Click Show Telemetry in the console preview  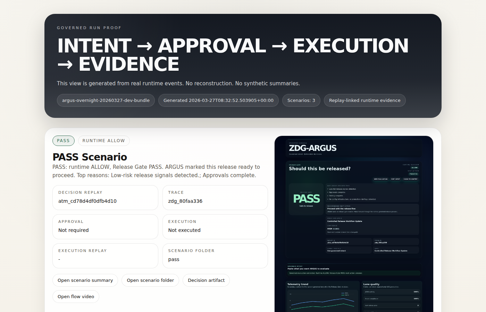click(410, 179)
